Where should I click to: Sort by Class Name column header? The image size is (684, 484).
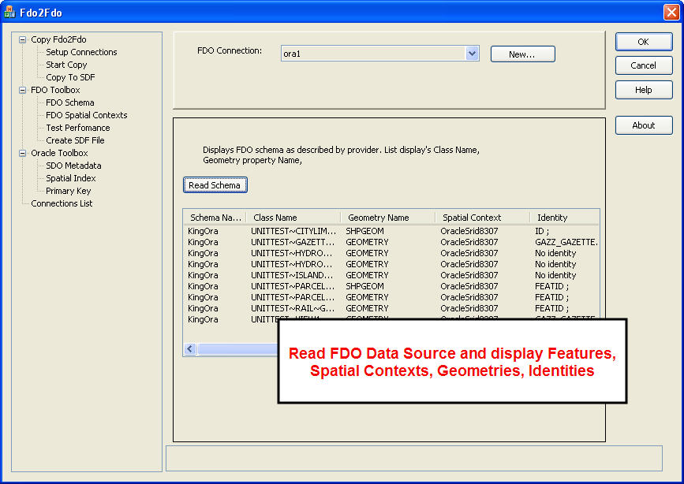(293, 218)
